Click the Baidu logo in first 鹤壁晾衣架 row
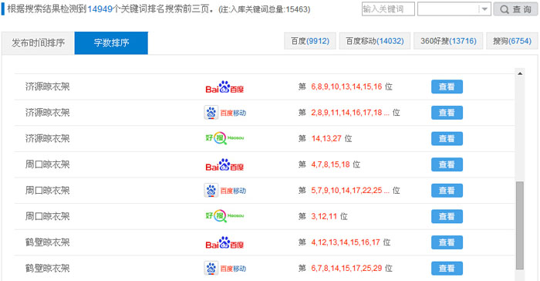 point(224,242)
